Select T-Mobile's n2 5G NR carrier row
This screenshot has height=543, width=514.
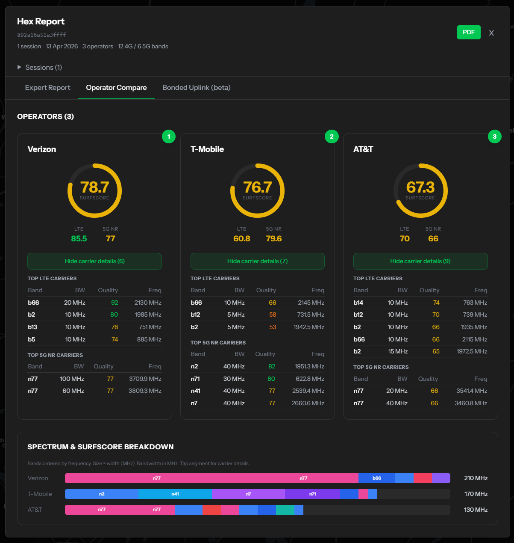tap(257, 366)
